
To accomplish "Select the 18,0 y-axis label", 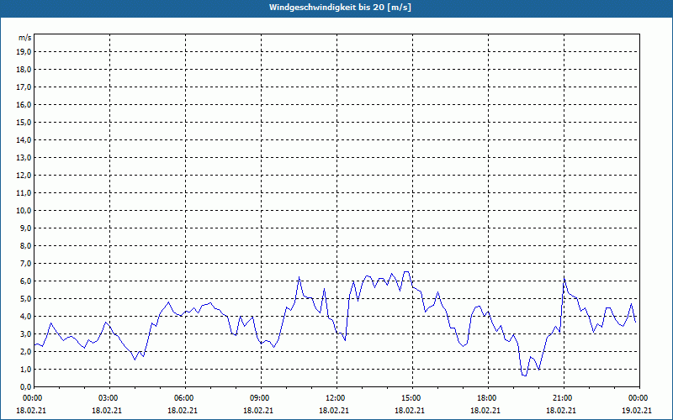I will click(24, 70).
